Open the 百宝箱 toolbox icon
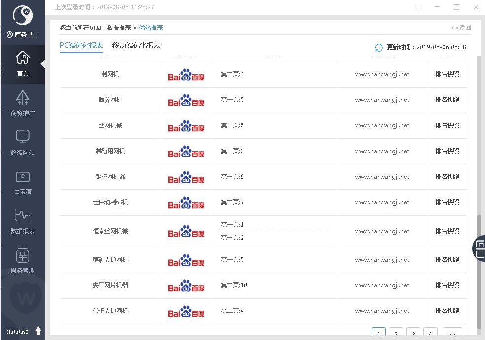This screenshot has width=485, height=340. [22, 182]
